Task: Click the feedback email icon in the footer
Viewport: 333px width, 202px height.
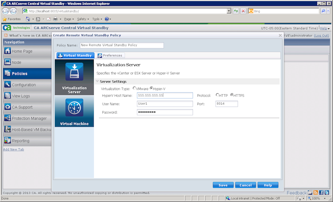Action: pos(310,193)
